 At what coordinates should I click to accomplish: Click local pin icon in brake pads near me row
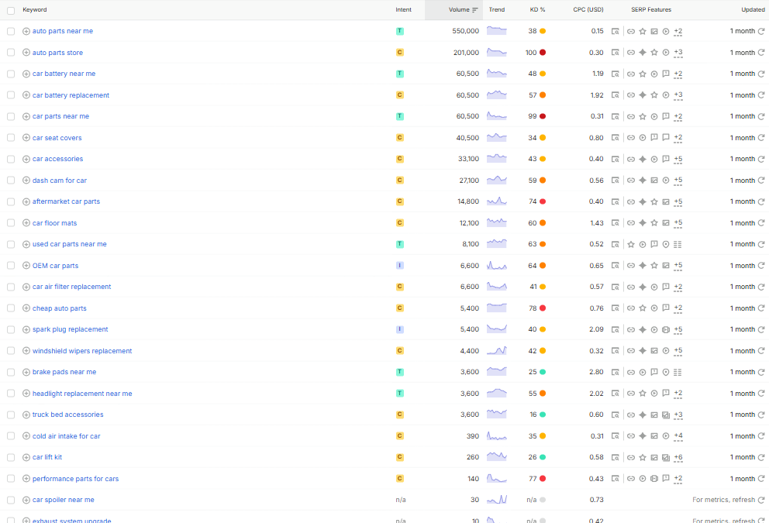[x=666, y=373]
